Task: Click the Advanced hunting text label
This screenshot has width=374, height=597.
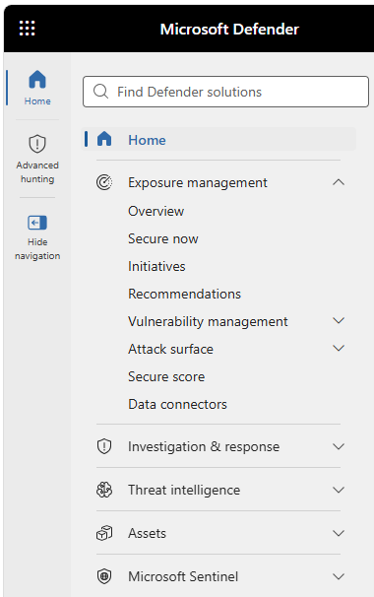Action: (37, 172)
